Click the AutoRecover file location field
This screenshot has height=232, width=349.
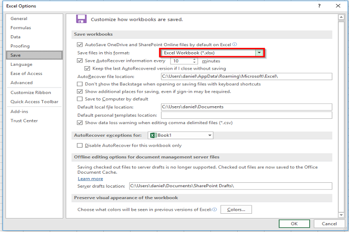(x=246, y=76)
